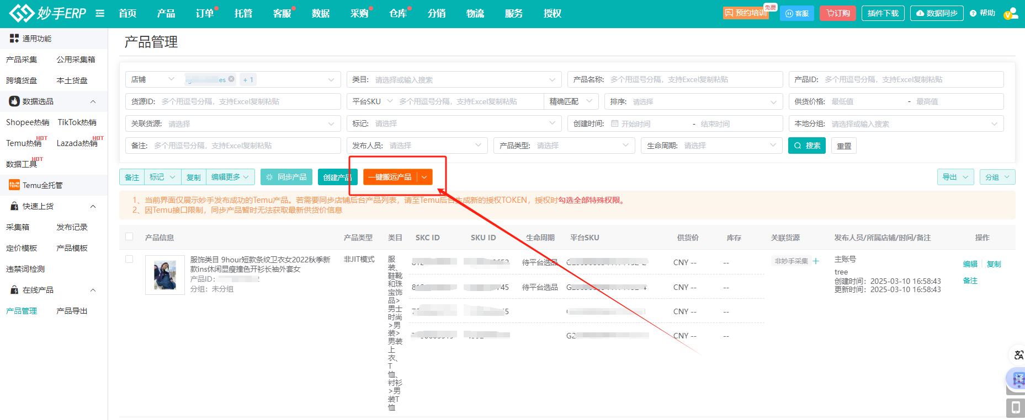
Task: Open the 导出 export dropdown
Action: [955, 177]
